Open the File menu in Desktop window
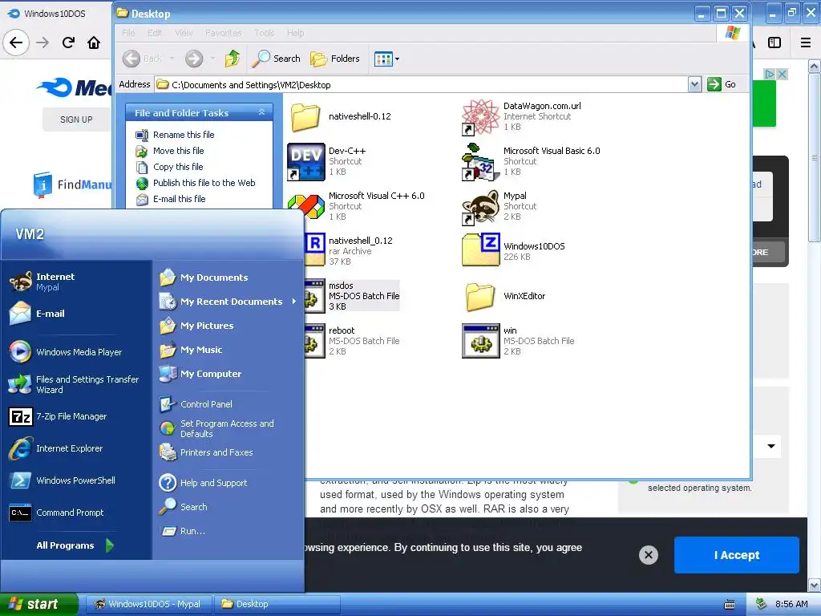821x616 pixels. [128, 33]
